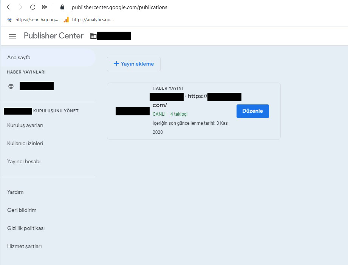Viewport: 348px width, 265px height.
Task: Click the KURULUŞUNU YÖNET heading
Action: [x=56, y=111]
